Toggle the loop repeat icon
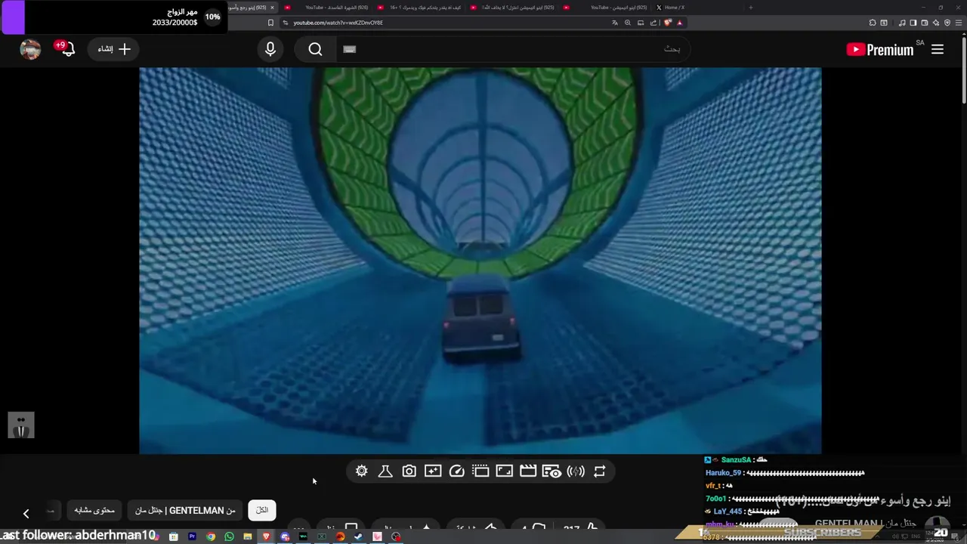Viewport: 967px width, 544px height. [599, 471]
